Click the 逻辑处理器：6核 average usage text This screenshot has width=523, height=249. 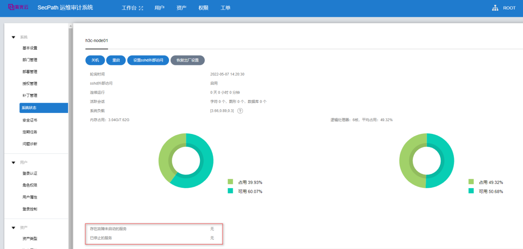click(x=361, y=120)
